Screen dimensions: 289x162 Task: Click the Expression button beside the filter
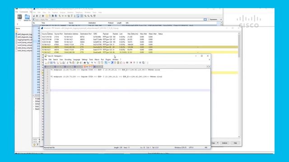(214, 19)
